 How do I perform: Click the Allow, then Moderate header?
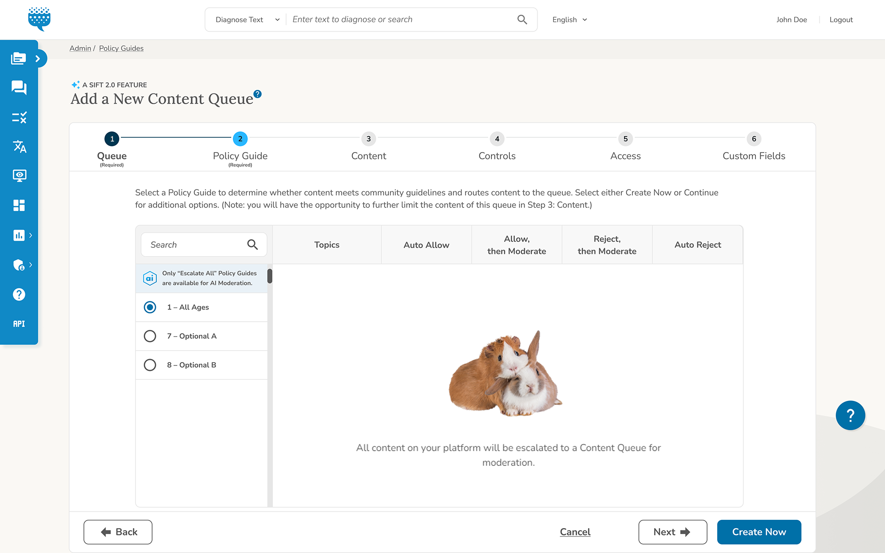coord(517,245)
